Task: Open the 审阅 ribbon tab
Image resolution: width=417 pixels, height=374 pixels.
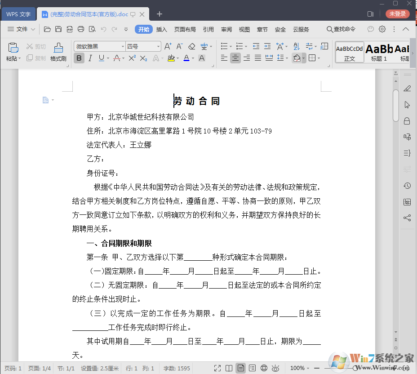Action: pos(226,29)
